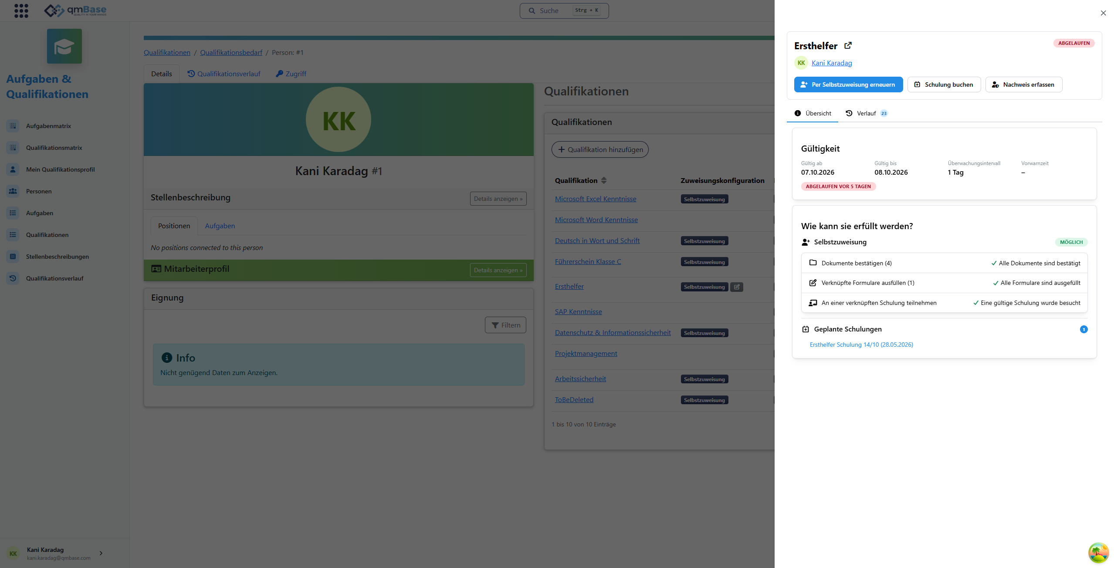The width and height of the screenshot is (1114, 568).
Task: Click Per Selbstzuweisung erneuern button
Action: (x=848, y=85)
